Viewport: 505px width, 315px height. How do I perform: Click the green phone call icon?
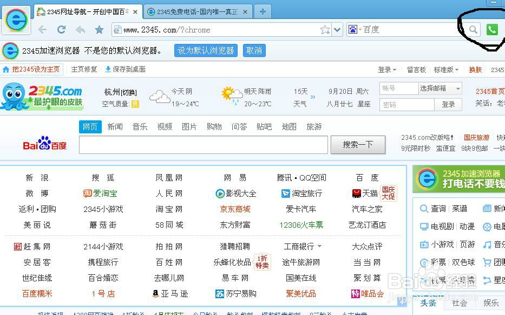491,30
